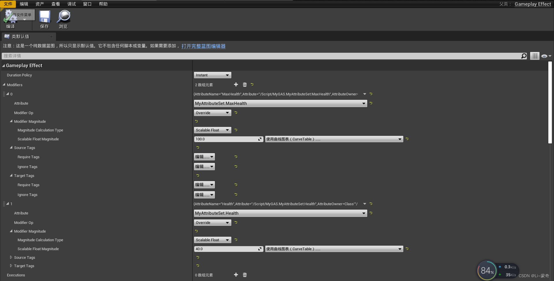Open CurveTable dropdown next to 100.0
The width and height of the screenshot is (554, 281).
(x=334, y=139)
